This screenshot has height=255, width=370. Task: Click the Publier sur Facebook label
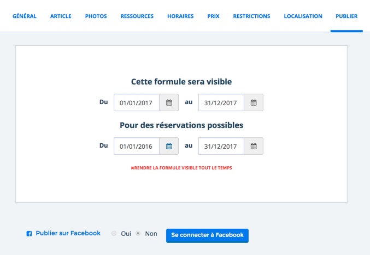(x=68, y=233)
